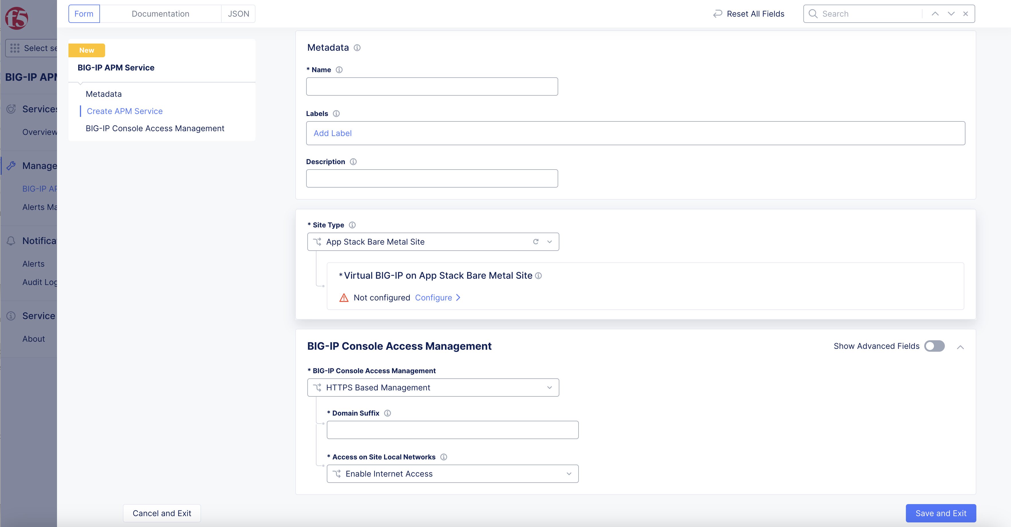Open info tooltip next to Site Type
The image size is (1011, 527).
tap(353, 225)
